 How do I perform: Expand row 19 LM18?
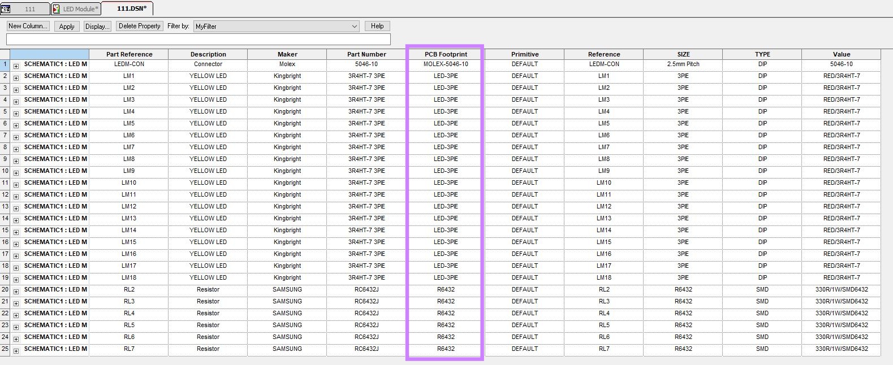pos(16,280)
